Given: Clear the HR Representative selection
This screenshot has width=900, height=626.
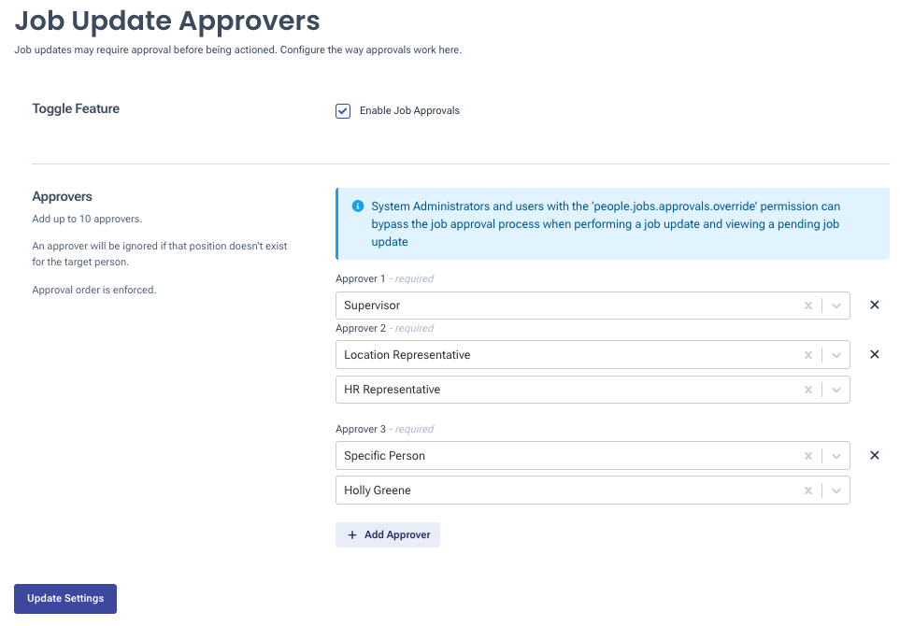Looking at the screenshot, I should point(808,390).
